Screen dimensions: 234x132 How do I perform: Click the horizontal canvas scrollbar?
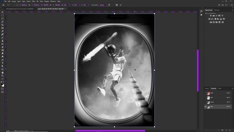pos(110,131)
